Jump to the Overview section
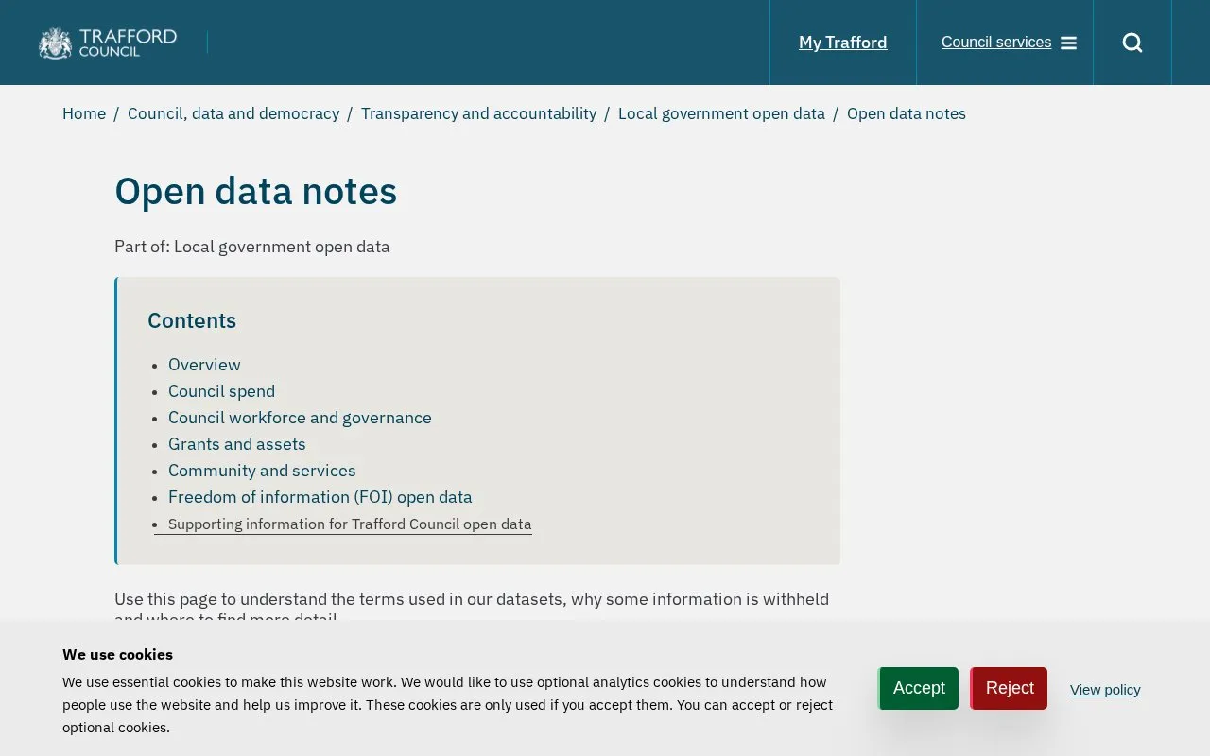Image resolution: width=1210 pixels, height=756 pixels. [204, 365]
